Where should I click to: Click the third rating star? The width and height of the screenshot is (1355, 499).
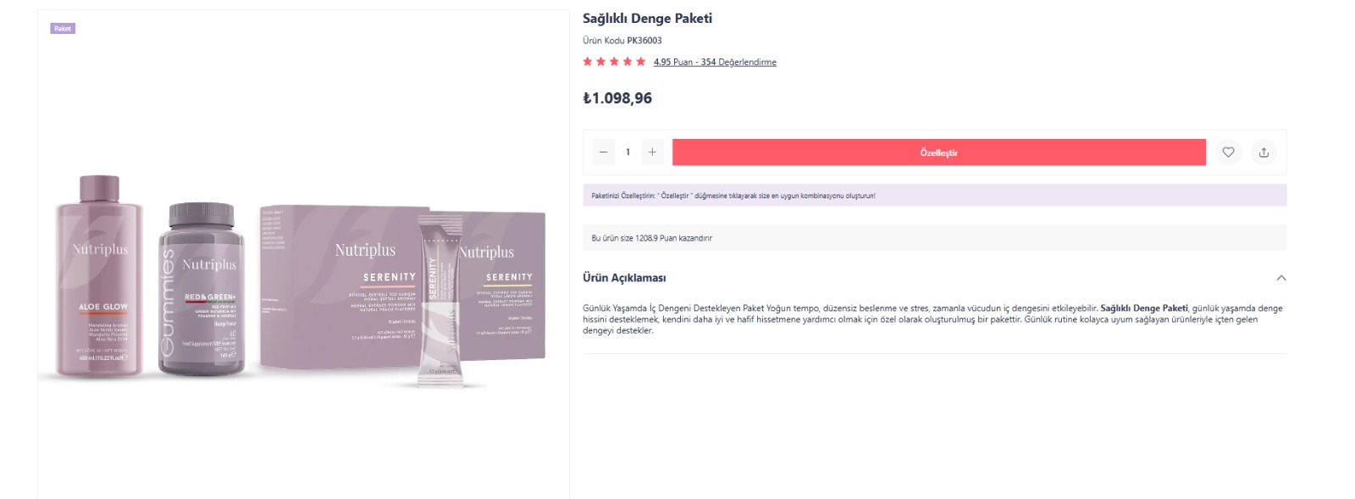(614, 62)
